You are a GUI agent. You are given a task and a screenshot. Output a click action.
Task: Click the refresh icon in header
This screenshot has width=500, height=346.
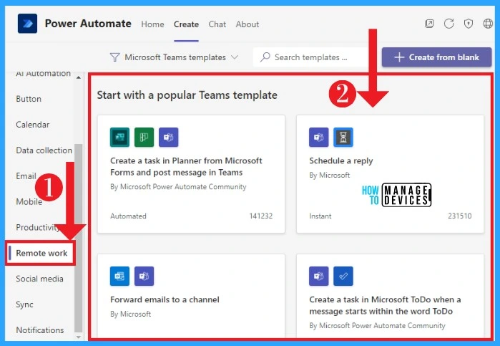(449, 24)
